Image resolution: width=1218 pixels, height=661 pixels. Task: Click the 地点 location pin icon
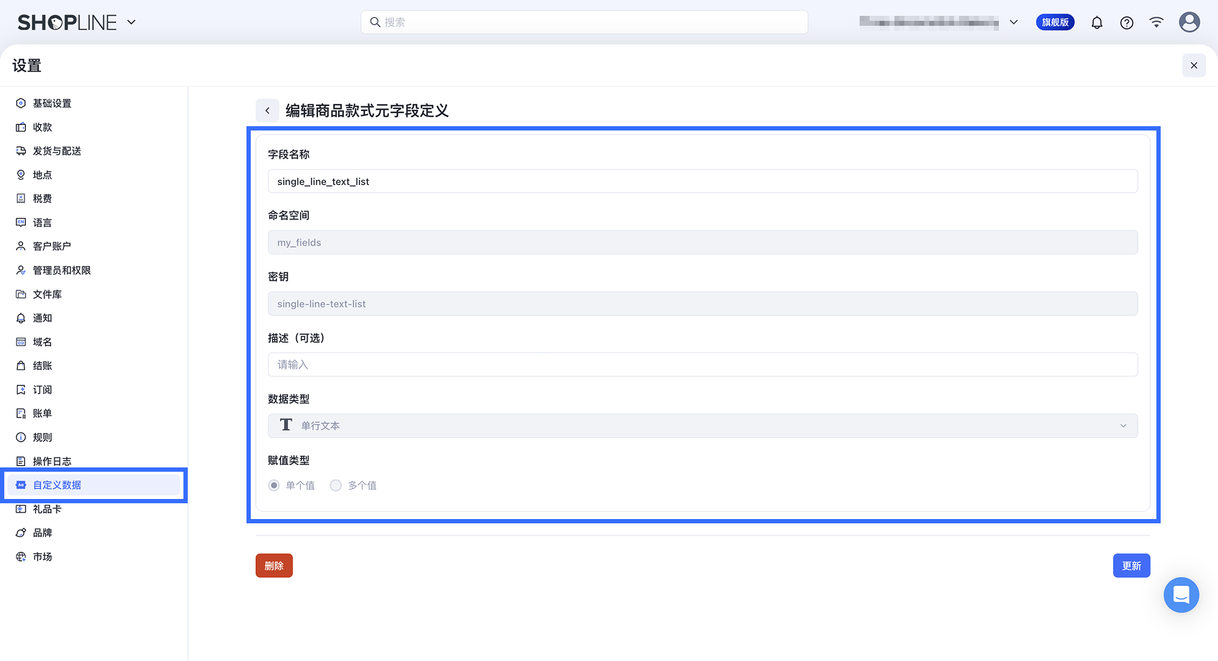pos(21,175)
